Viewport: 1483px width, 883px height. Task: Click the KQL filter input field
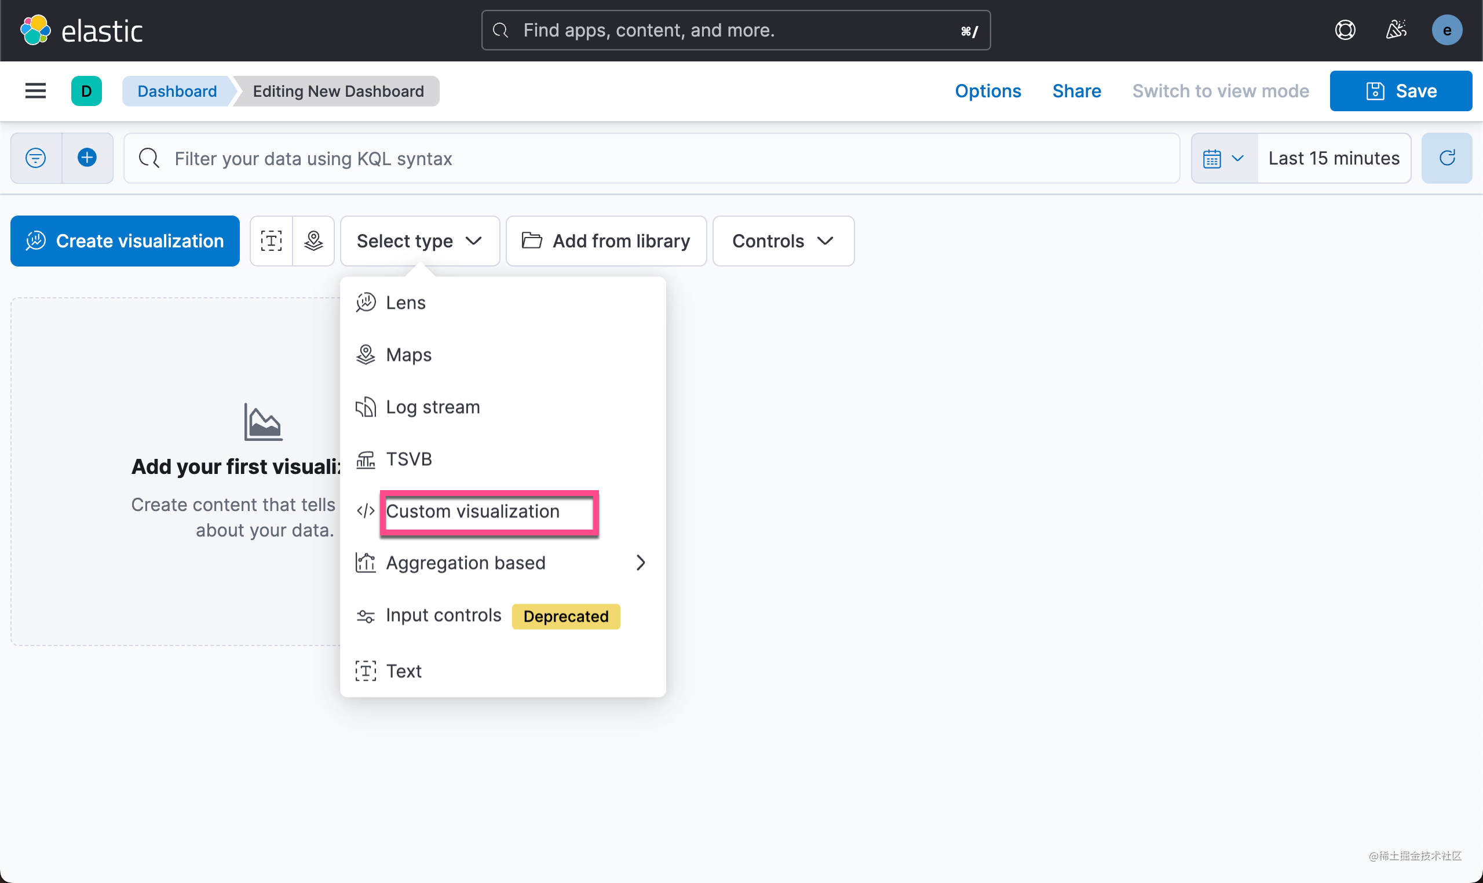(652, 158)
